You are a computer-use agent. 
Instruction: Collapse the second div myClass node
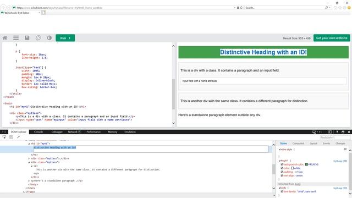pyautogui.click(x=29, y=162)
